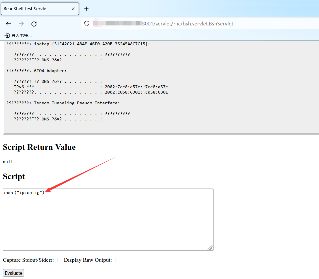Enable Capture Stdout/Stderr checkbox
The width and height of the screenshot is (319, 279).
pos(59,260)
